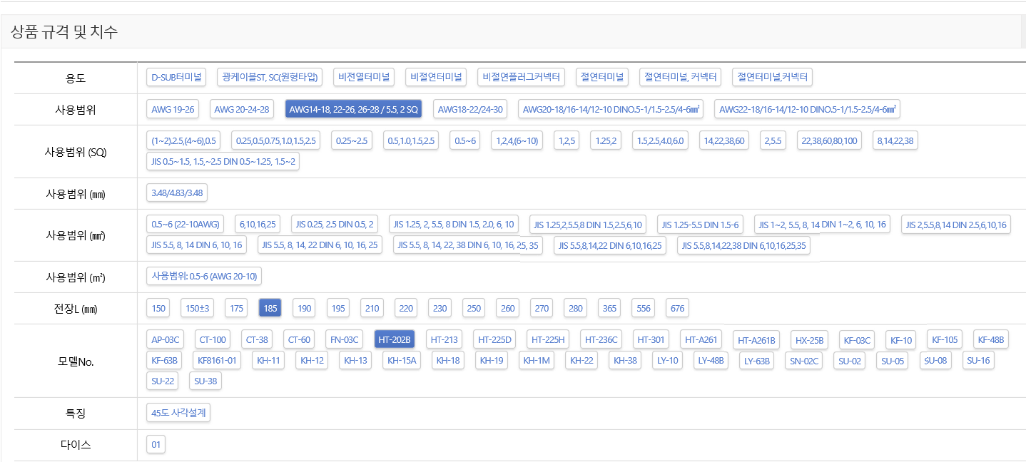This screenshot has width=1026, height=462.
Task: Select JIS 1.25-5.5 DIN 1.5-6 tag
Action: pyautogui.click(x=701, y=225)
